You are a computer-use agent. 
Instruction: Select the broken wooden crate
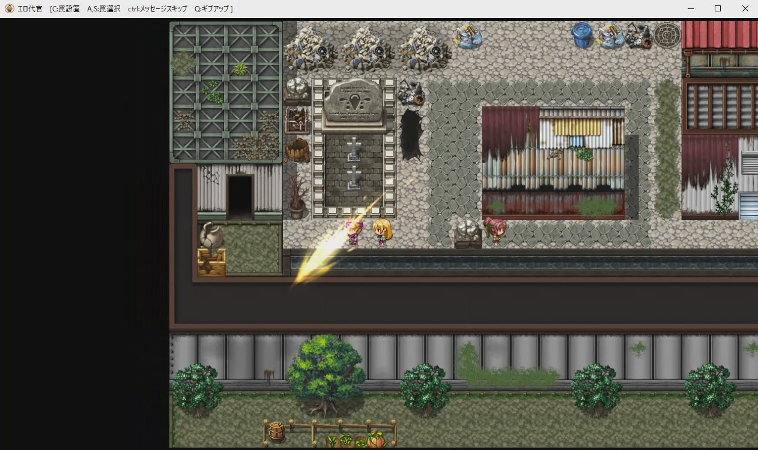coord(211,262)
